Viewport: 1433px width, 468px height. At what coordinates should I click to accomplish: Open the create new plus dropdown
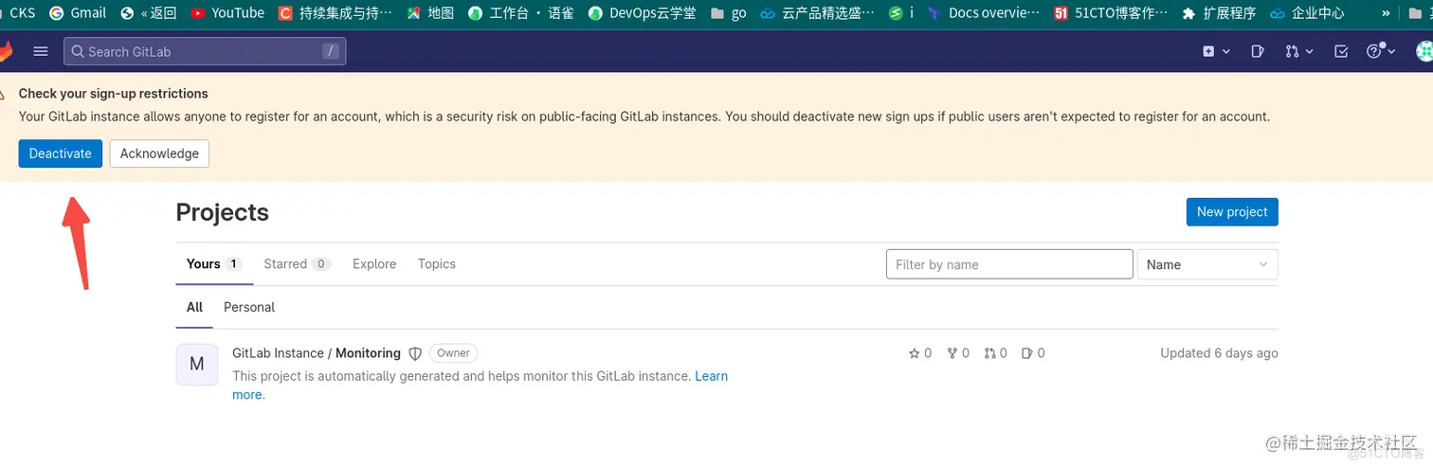tap(1216, 51)
